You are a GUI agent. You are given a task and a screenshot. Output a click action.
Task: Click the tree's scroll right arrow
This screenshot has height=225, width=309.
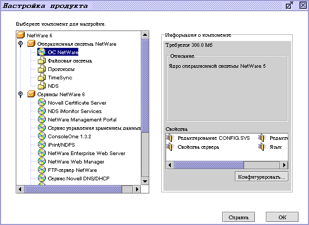137,189
